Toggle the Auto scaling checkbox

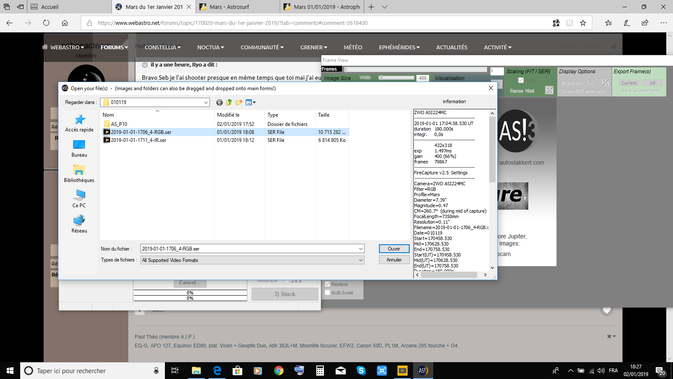521,80
